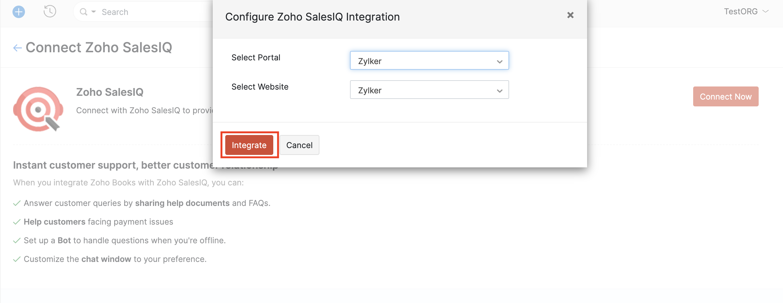Expand the TestORG organization menu

[x=746, y=12]
